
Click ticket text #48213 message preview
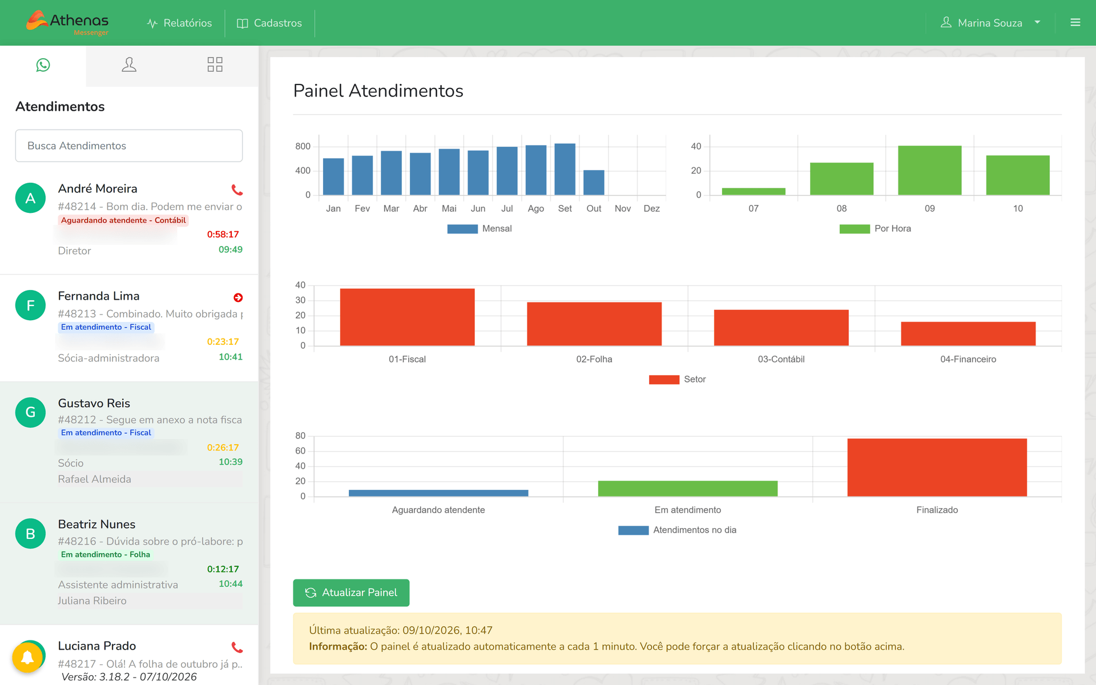[151, 314]
